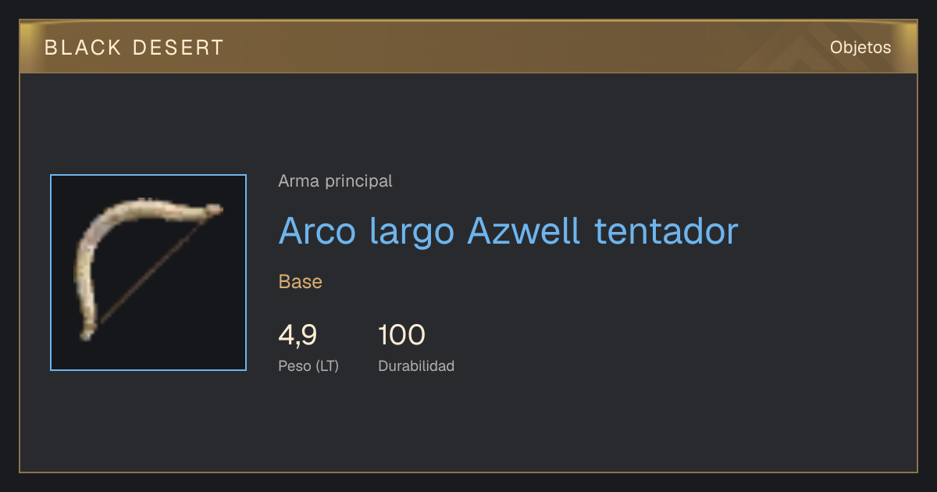The height and width of the screenshot is (492, 937).
Task: Click the bow's upper curled tip
Action: click(x=211, y=209)
